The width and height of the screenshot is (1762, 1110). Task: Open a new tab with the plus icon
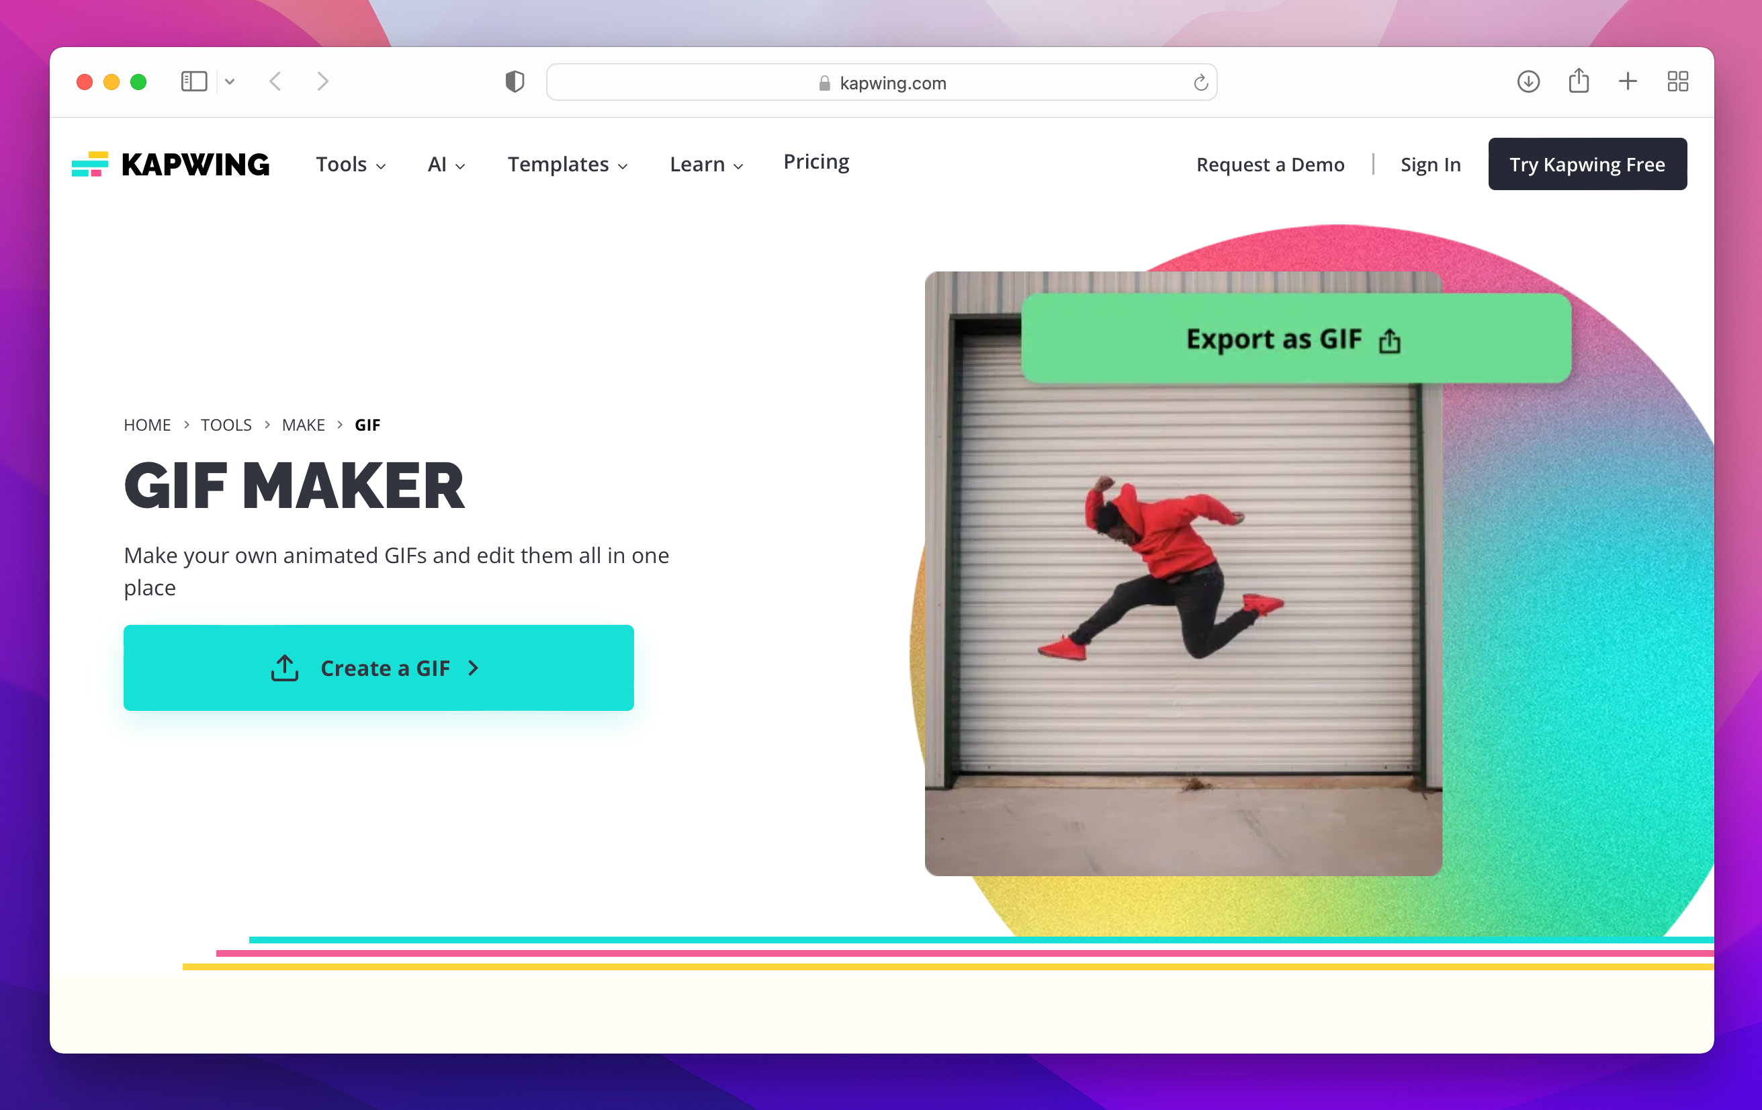[x=1626, y=81]
